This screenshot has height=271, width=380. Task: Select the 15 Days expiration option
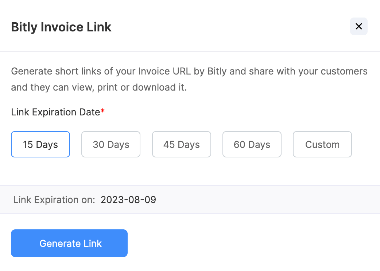coord(40,144)
